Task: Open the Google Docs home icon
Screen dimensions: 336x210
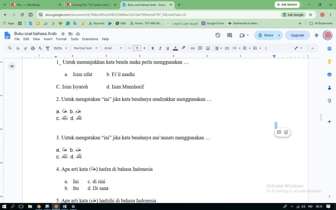Action: 7,35
